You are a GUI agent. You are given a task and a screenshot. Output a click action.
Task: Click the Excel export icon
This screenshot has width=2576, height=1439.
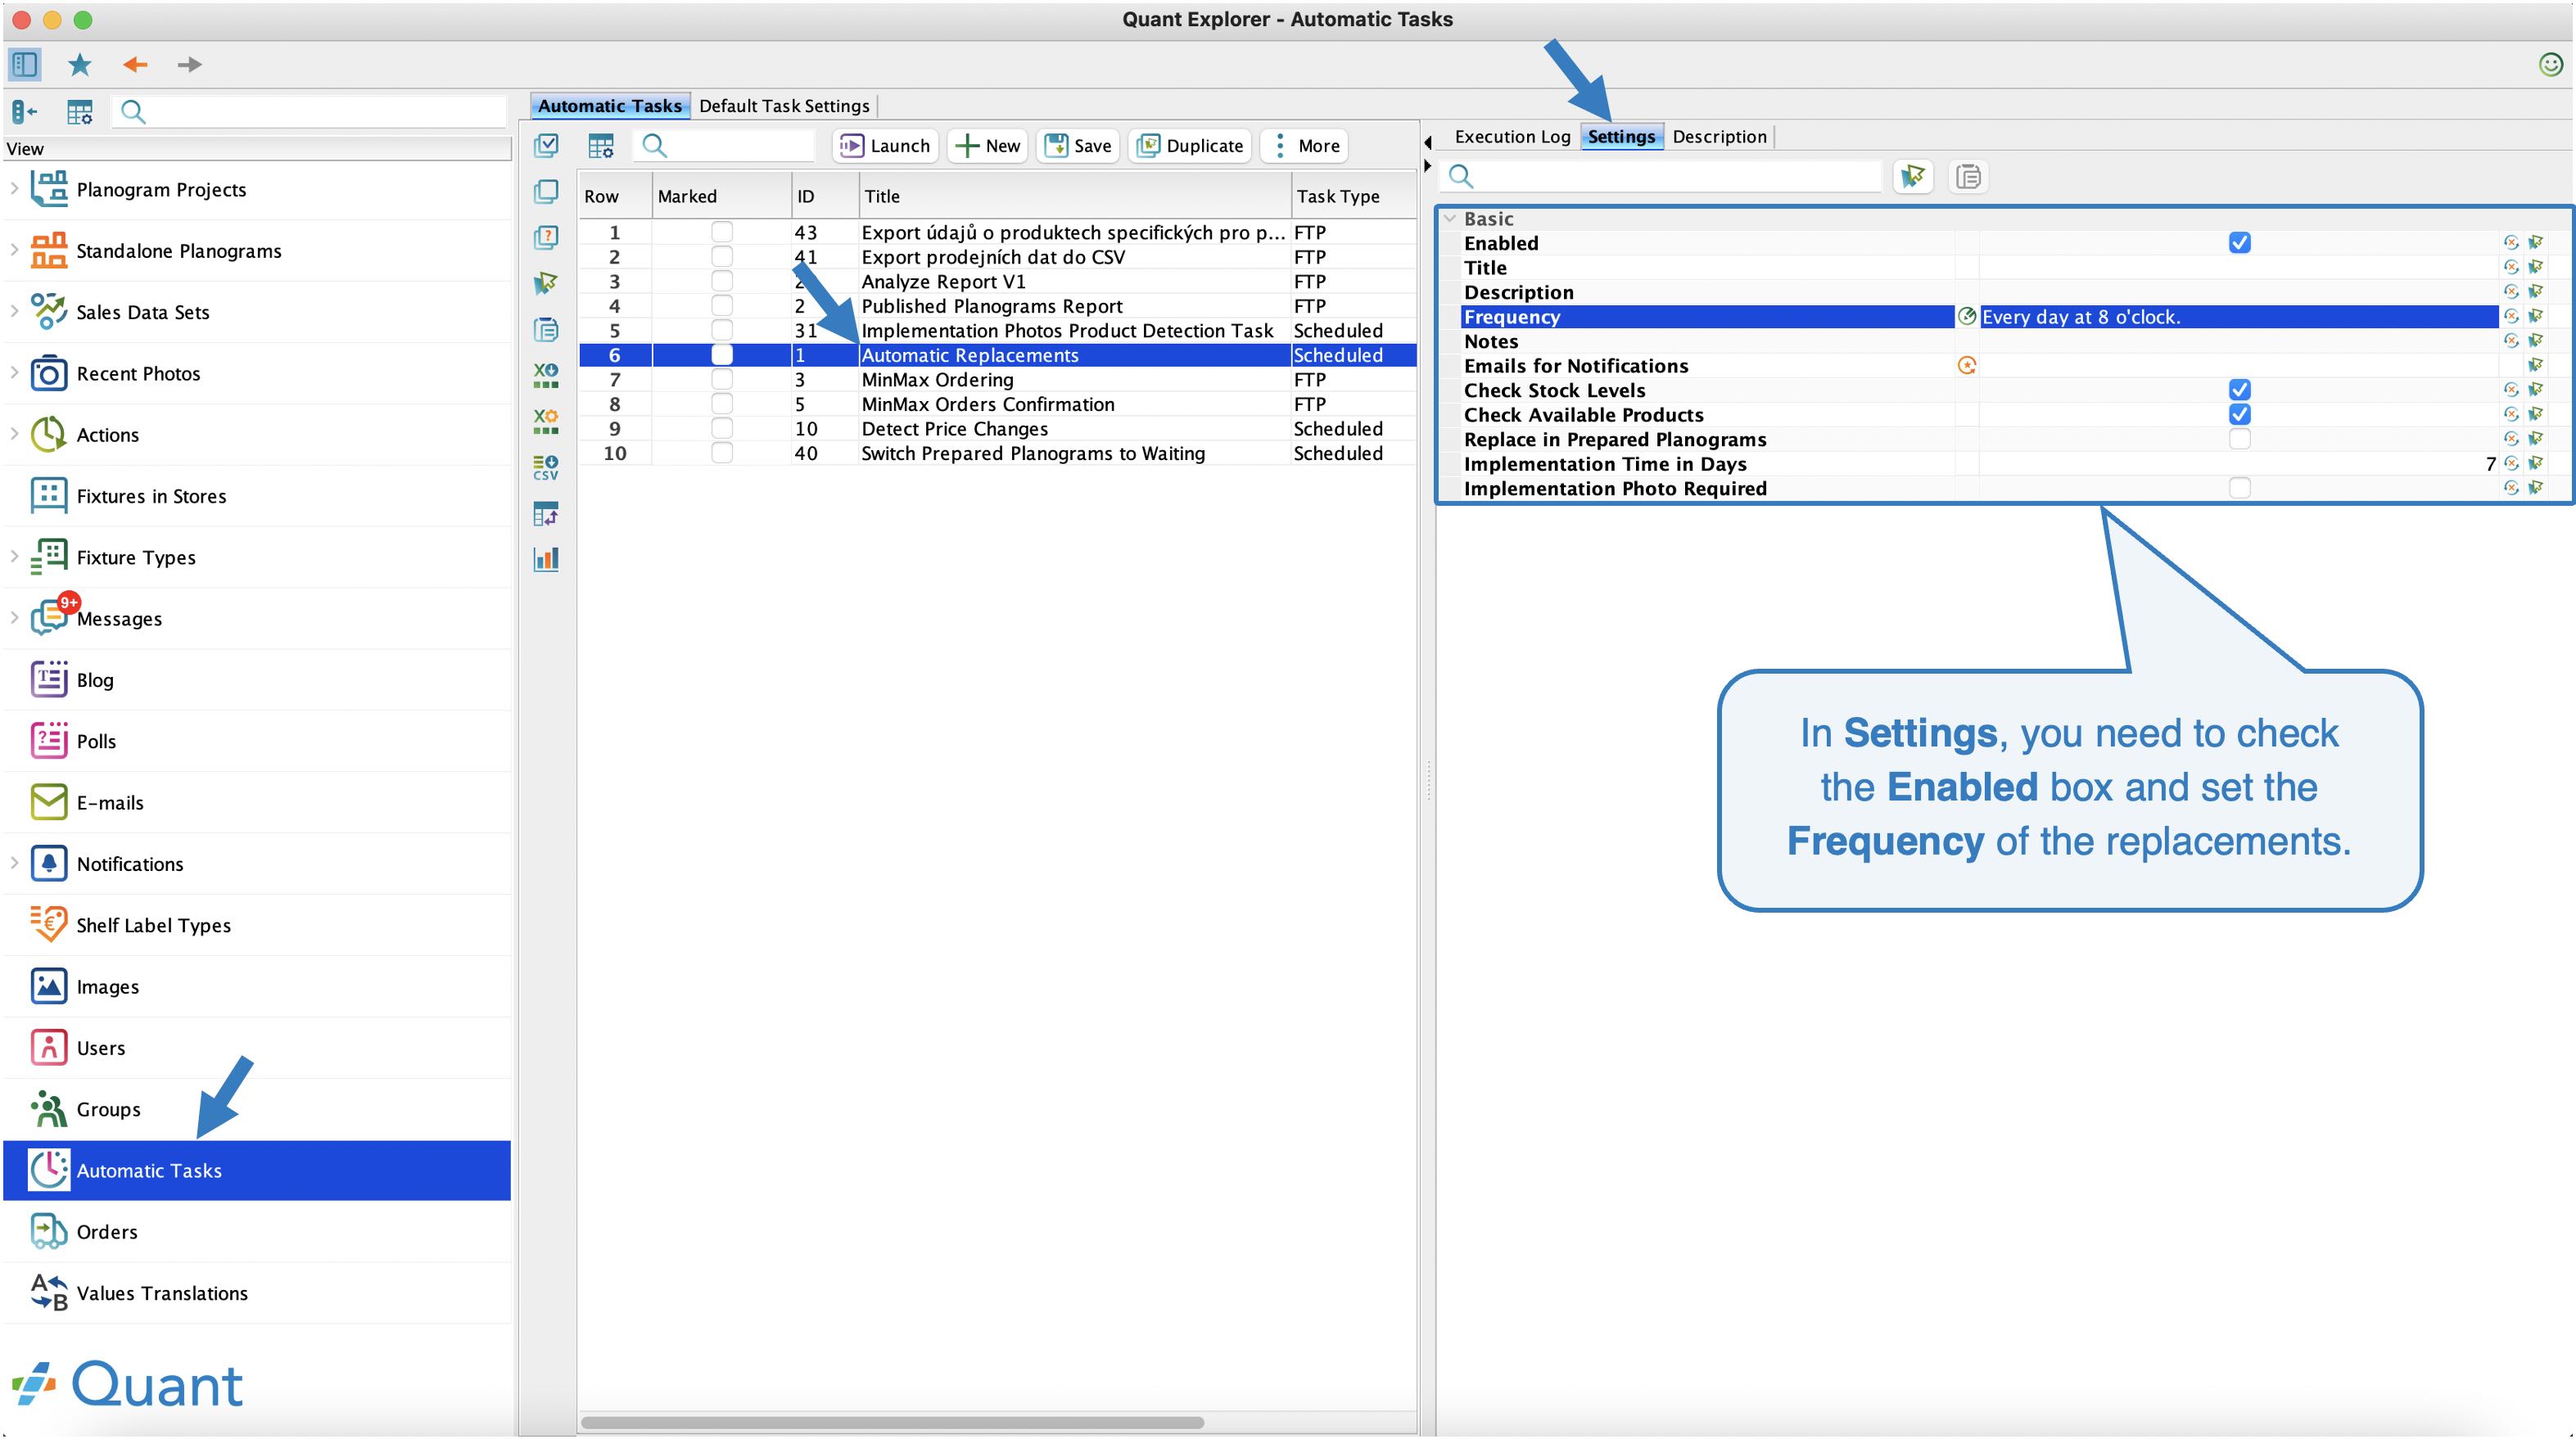tap(546, 375)
